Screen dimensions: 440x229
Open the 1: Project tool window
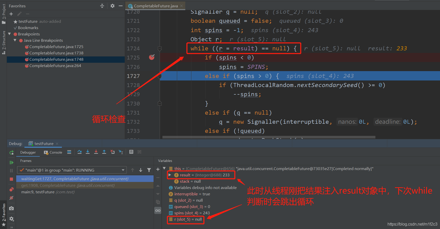(x=4, y=14)
